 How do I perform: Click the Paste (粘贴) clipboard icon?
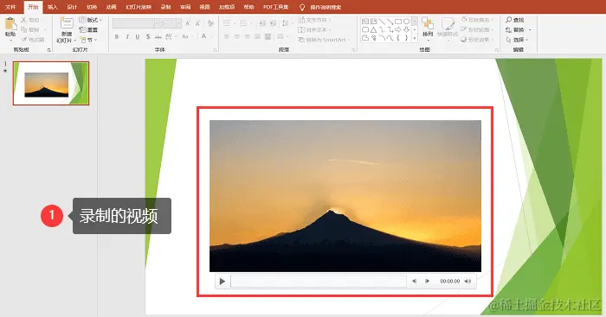point(10,24)
